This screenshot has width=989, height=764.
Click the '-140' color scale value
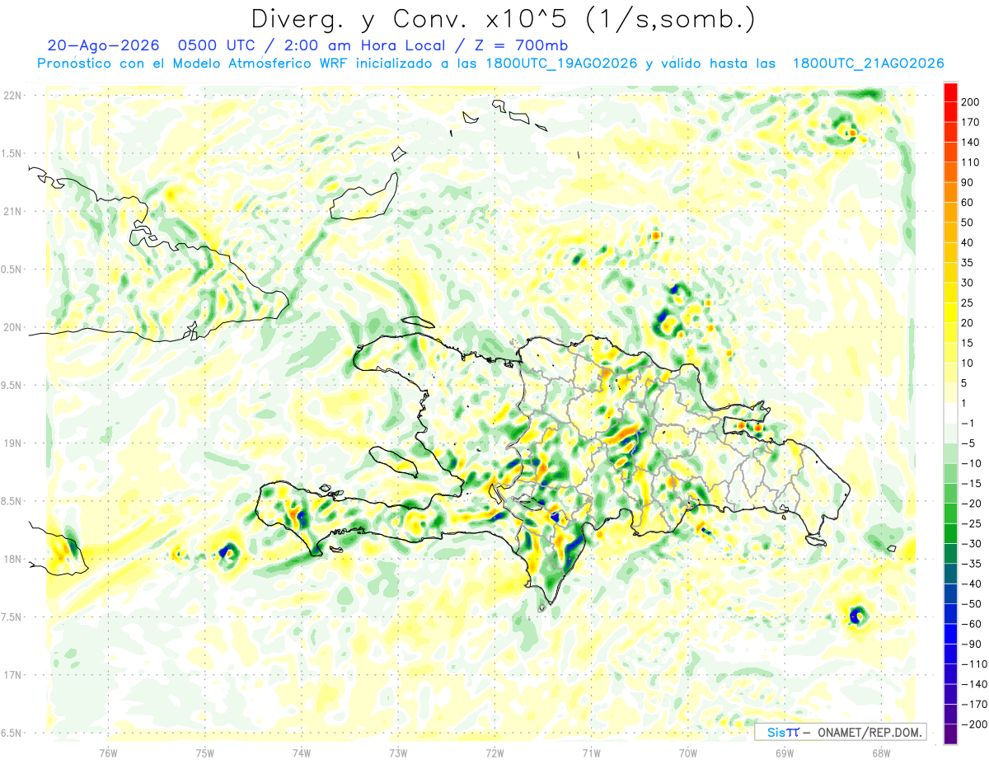[974, 685]
